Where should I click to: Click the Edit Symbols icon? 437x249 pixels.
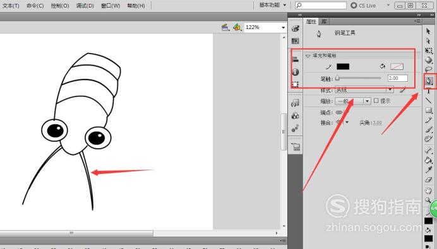[237, 27]
